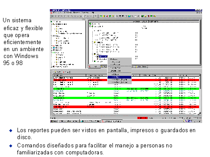The height and width of the screenshot is (157, 210).
Task: Select the first green highlighted row in the lower table
Action: (126, 89)
